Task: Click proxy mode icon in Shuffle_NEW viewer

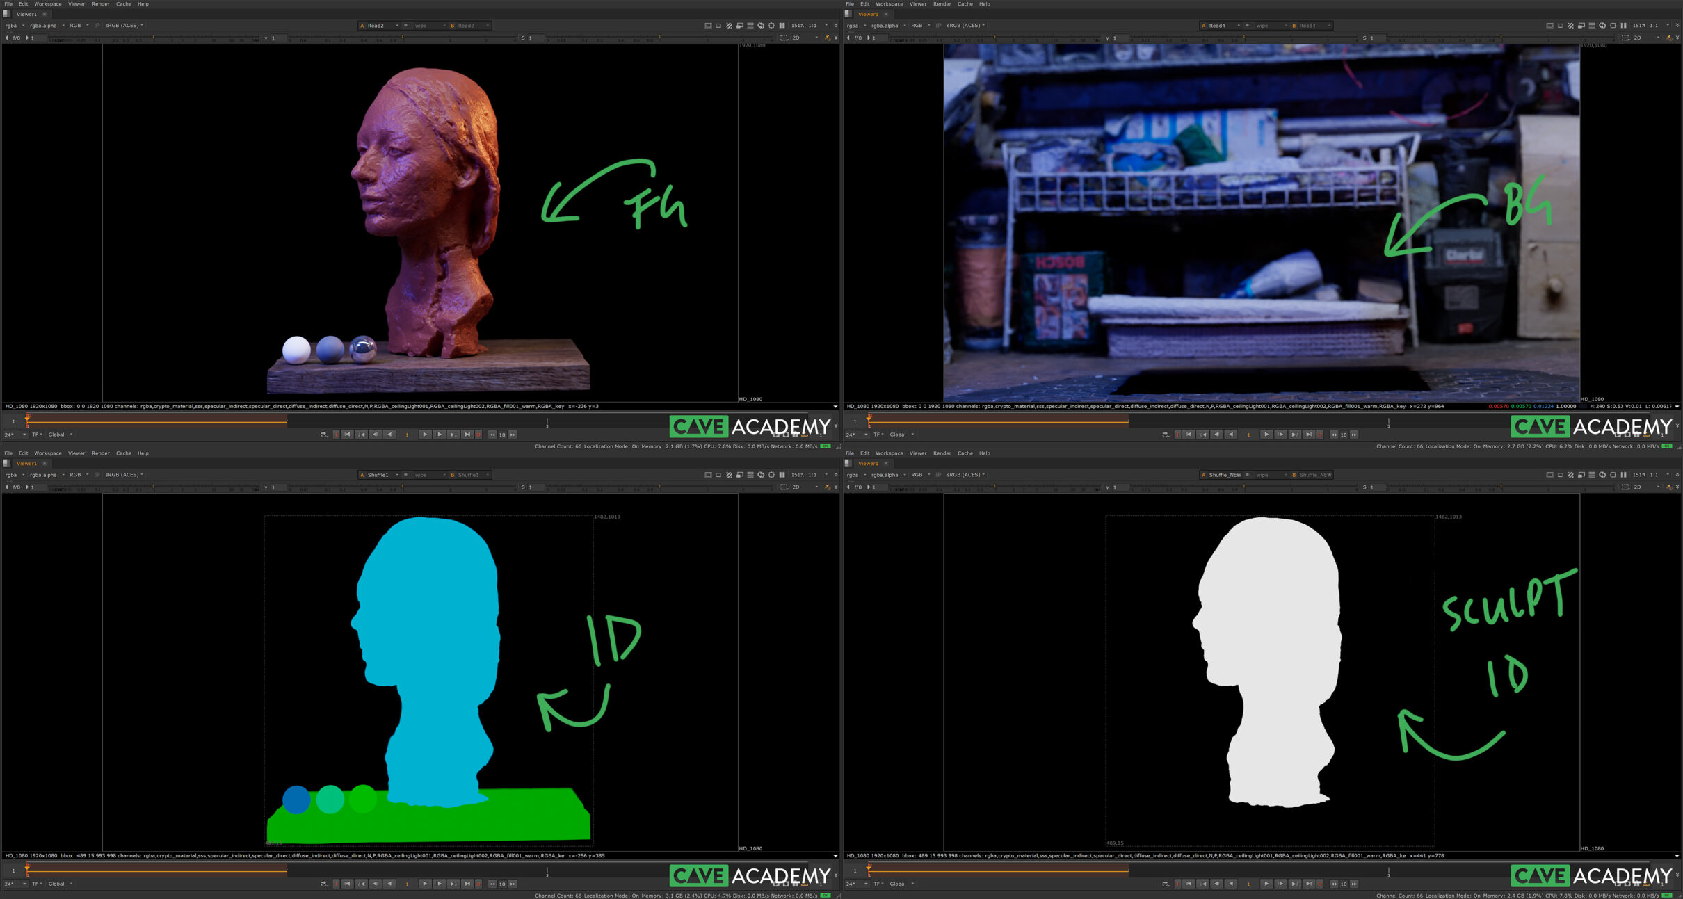Action: click(x=1581, y=475)
